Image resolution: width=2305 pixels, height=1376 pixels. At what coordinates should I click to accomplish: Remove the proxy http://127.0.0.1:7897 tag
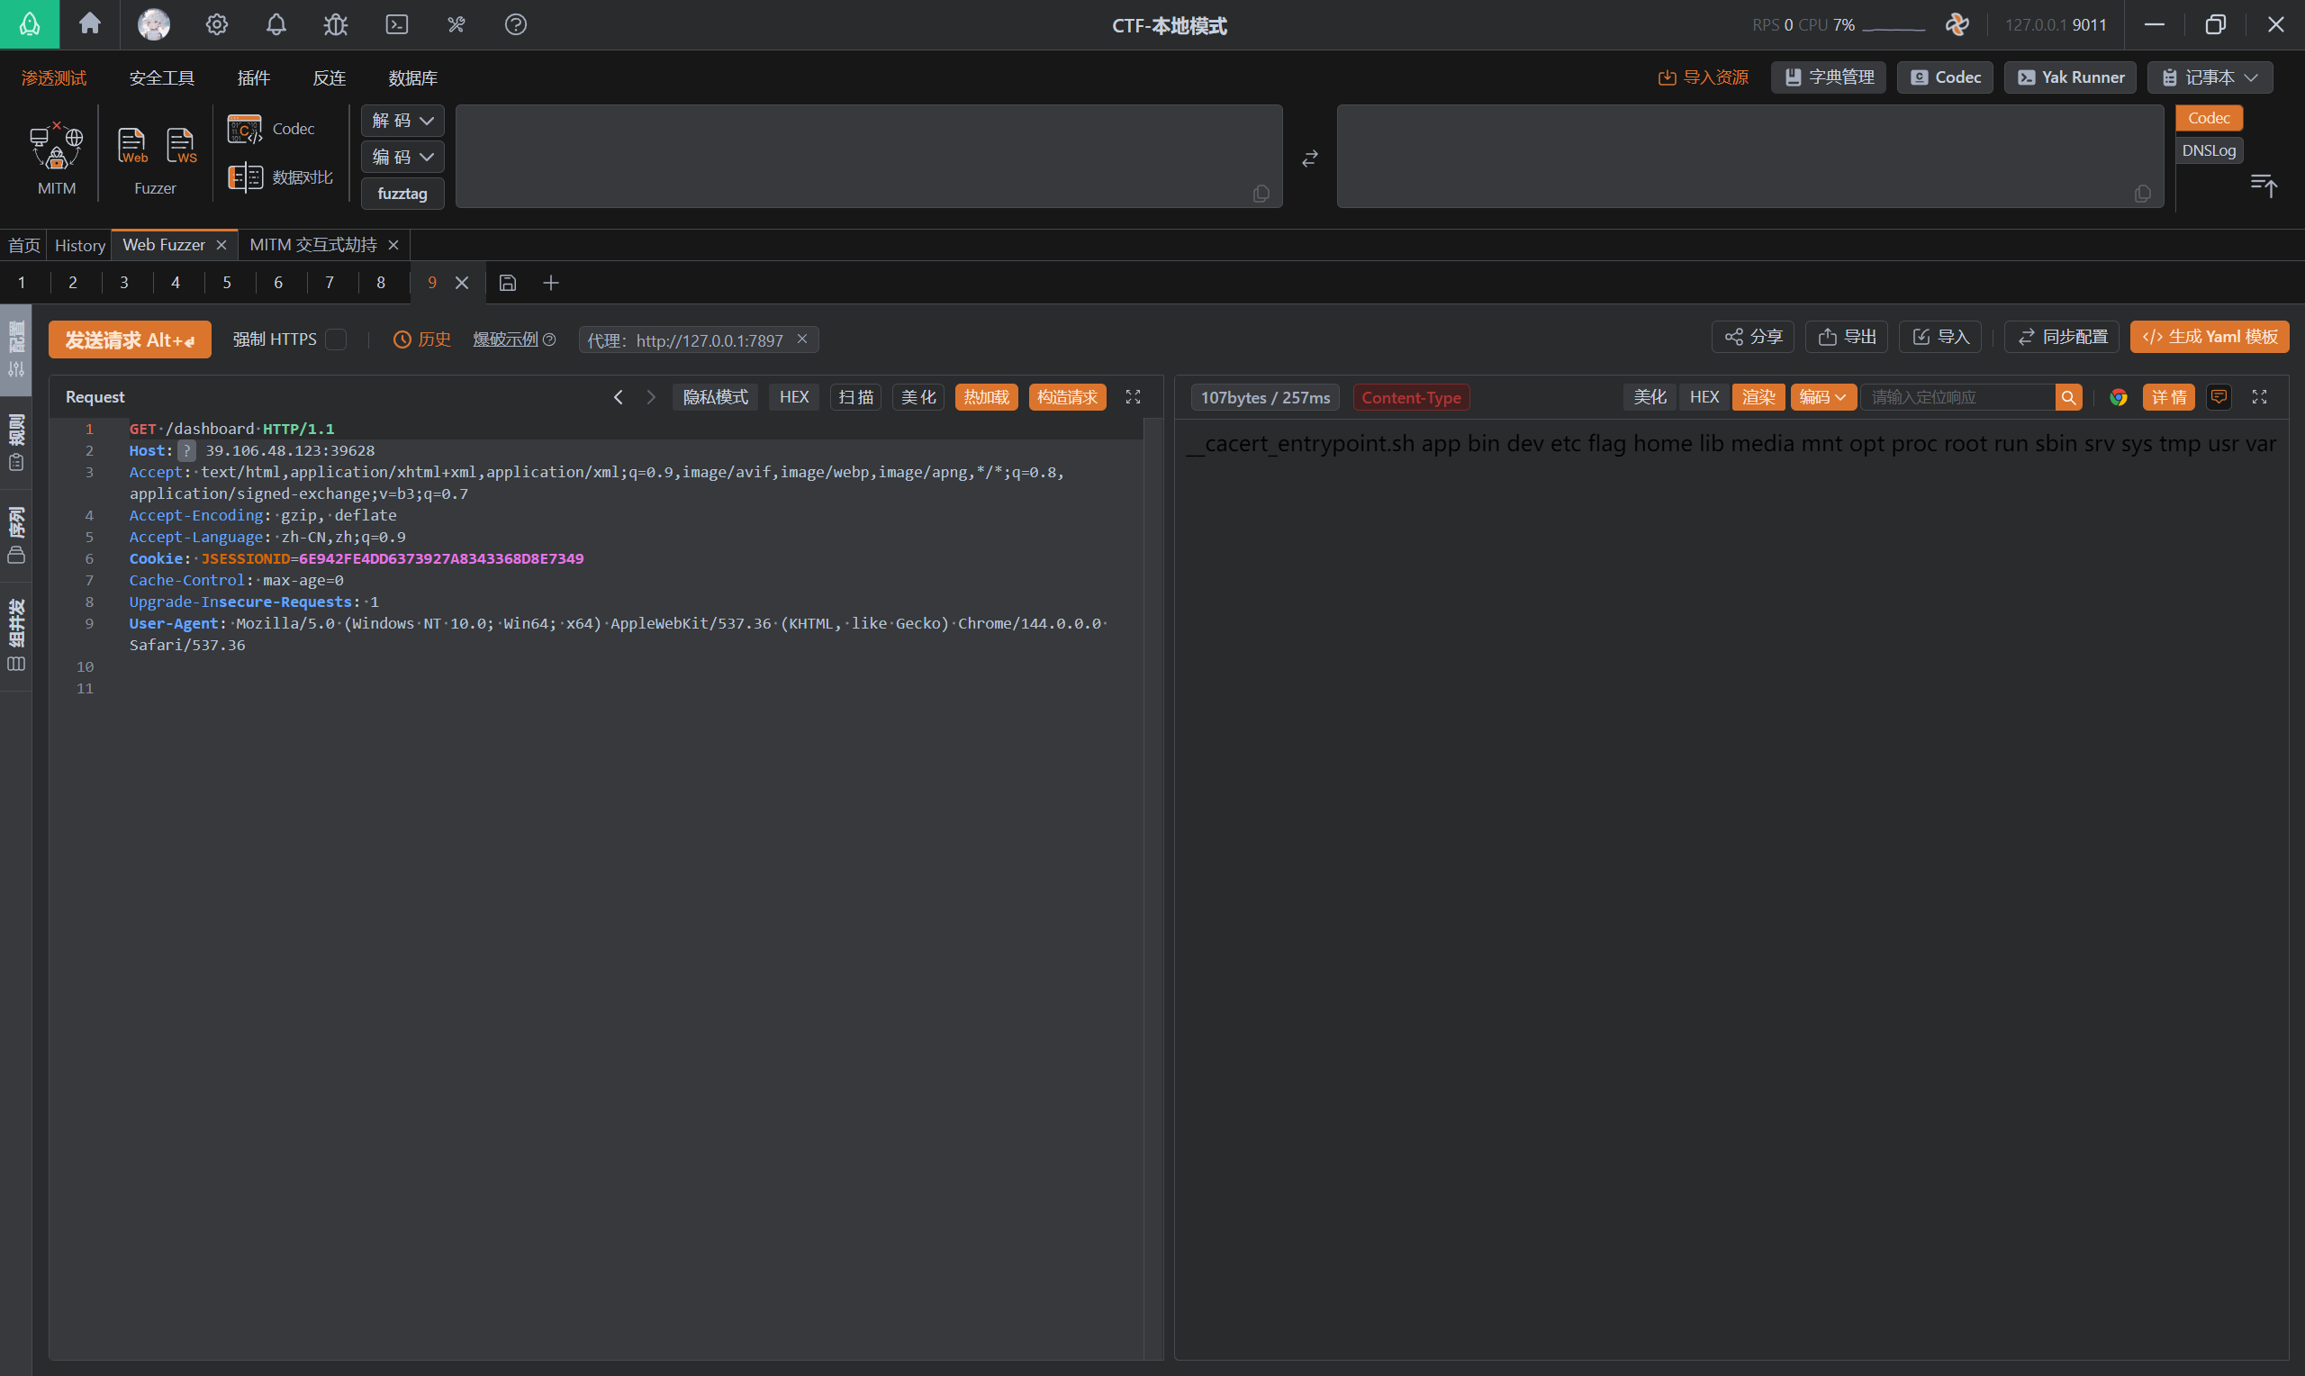[801, 339]
